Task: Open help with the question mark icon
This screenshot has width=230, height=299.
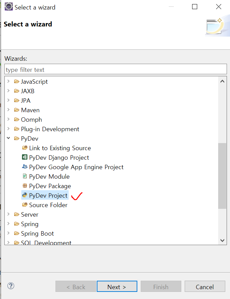Action: tap(10, 286)
